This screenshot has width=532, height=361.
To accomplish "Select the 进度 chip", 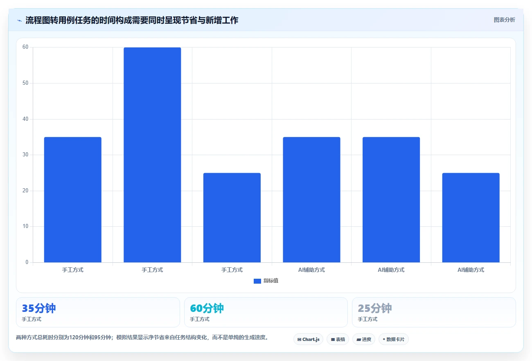I will (364, 339).
